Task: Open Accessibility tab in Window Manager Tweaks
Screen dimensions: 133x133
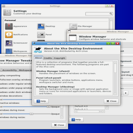Action: 10,70
